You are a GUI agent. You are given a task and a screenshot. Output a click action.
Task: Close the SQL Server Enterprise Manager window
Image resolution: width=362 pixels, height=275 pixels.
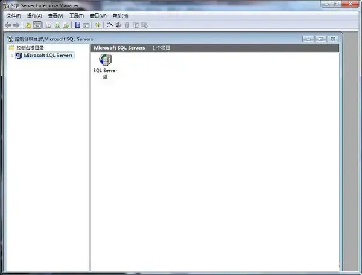[x=350, y=4]
